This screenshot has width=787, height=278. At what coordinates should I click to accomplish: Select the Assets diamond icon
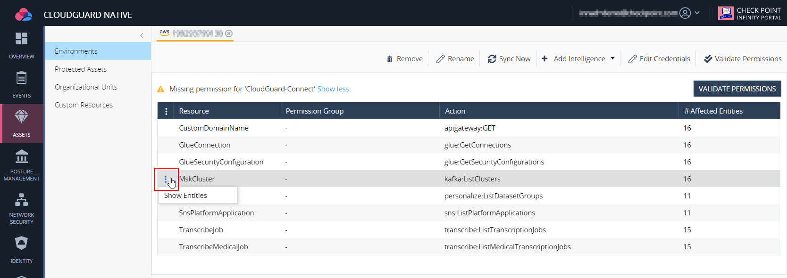pos(22,116)
